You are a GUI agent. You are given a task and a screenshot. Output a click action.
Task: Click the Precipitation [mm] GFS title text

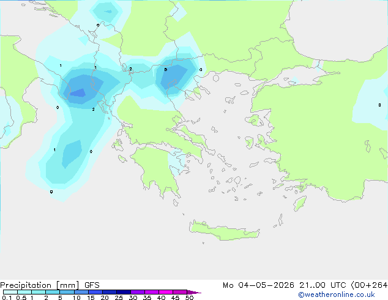pyautogui.click(x=50, y=285)
